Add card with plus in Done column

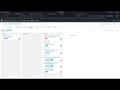[x=60, y=34]
